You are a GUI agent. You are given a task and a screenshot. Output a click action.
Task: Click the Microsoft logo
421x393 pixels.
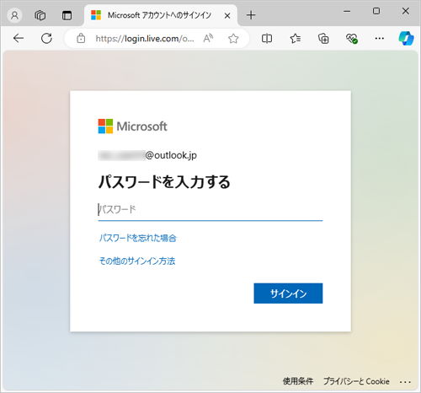(x=132, y=127)
